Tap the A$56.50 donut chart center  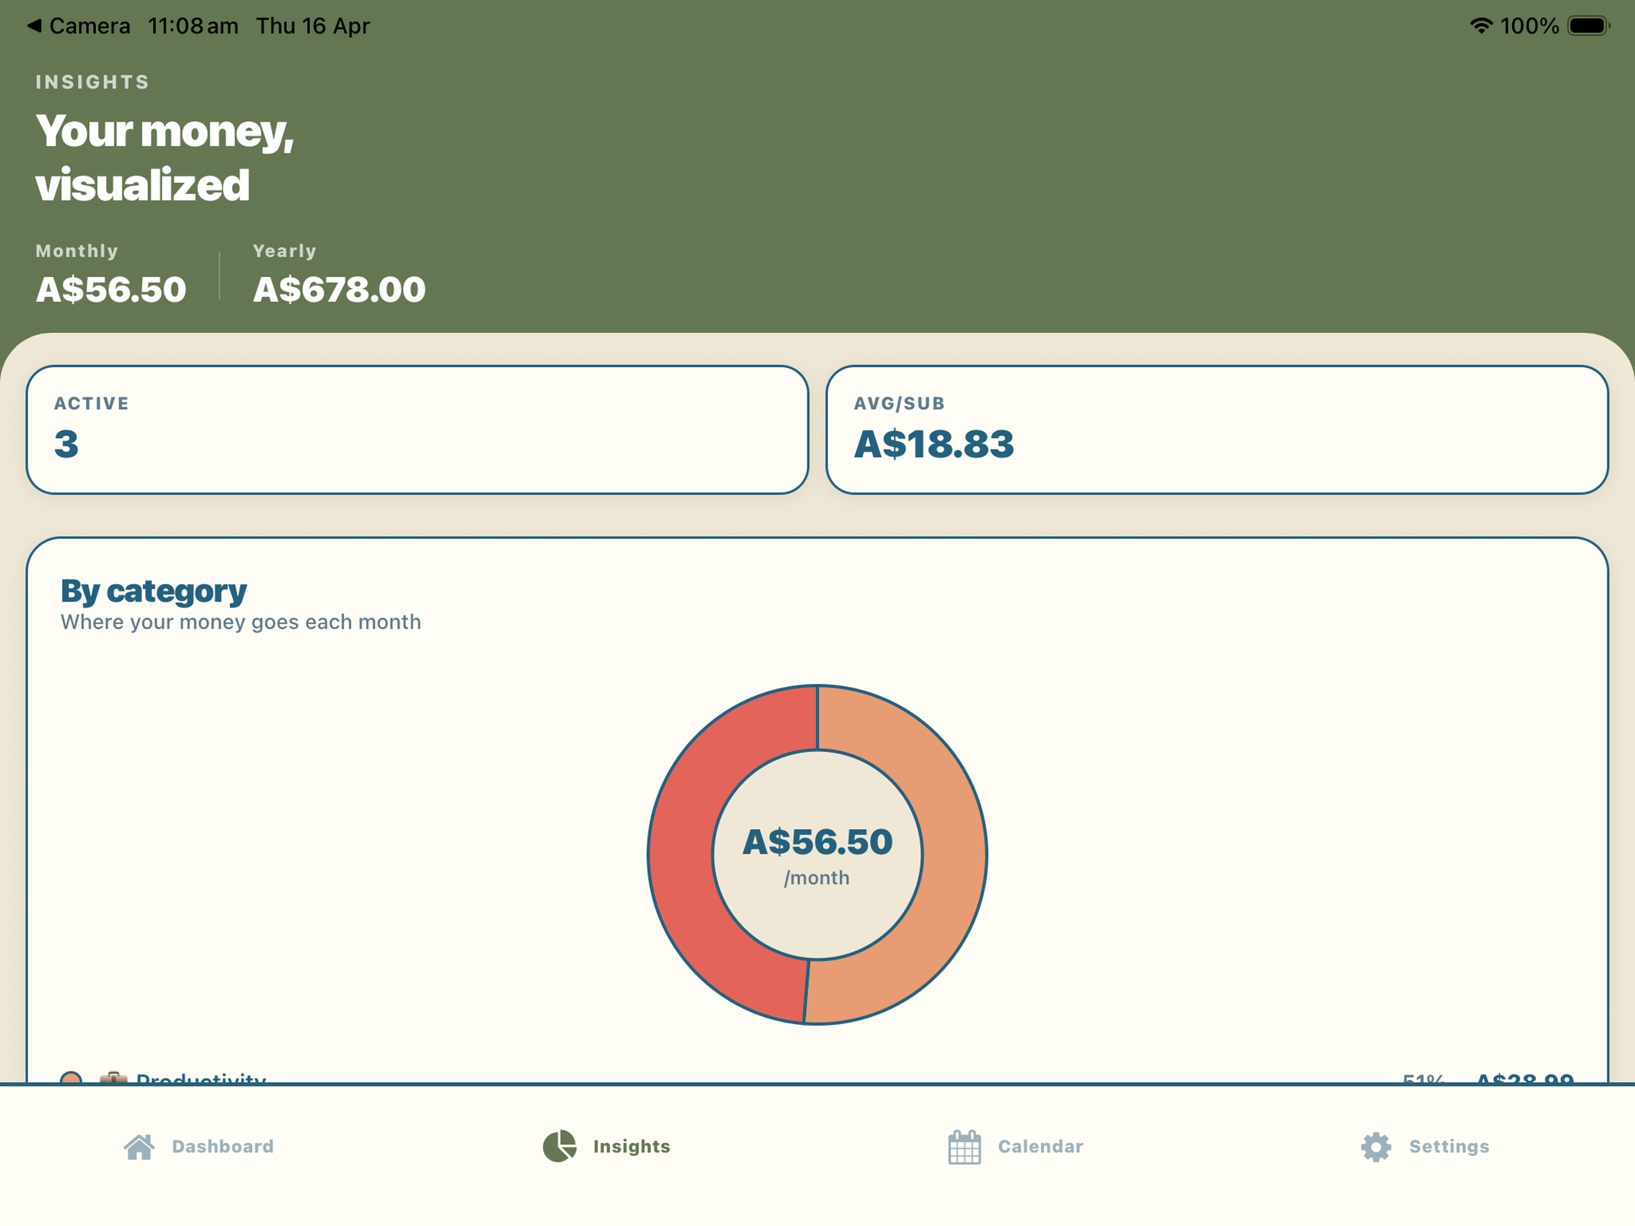[x=817, y=855]
